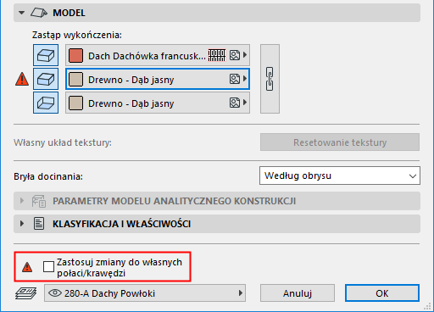This screenshot has width=434, height=312.
Task: Toggle bottom surface override button
Action: pyautogui.click(x=46, y=103)
